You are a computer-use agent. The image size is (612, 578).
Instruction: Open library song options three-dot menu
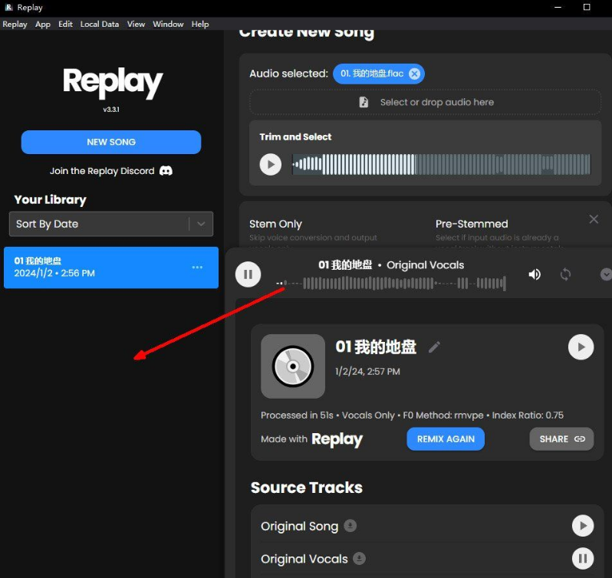(197, 268)
